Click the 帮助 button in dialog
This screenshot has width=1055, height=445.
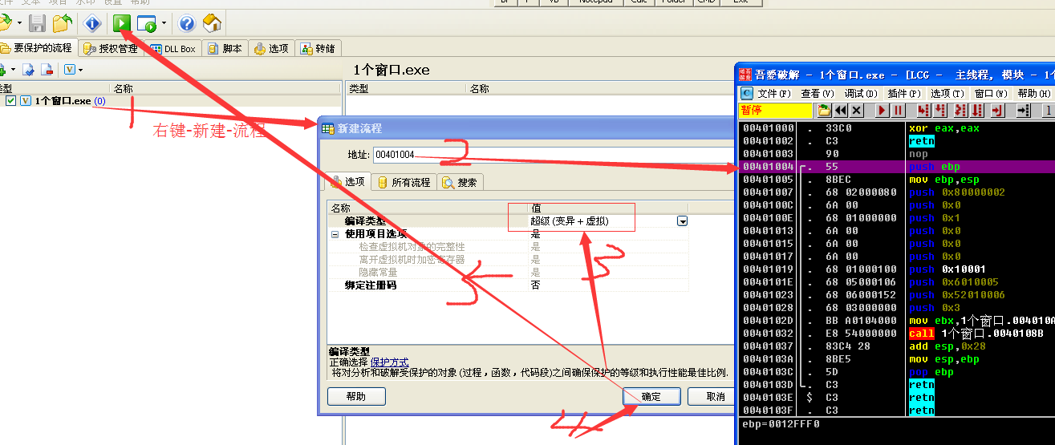pos(356,397)
